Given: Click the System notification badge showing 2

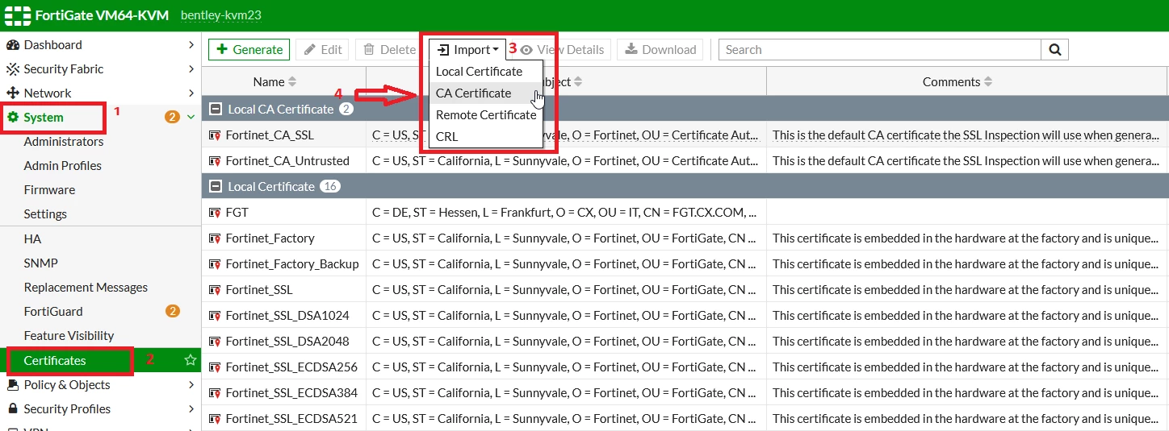Looking at the screenshot, I should click(172, 117).
